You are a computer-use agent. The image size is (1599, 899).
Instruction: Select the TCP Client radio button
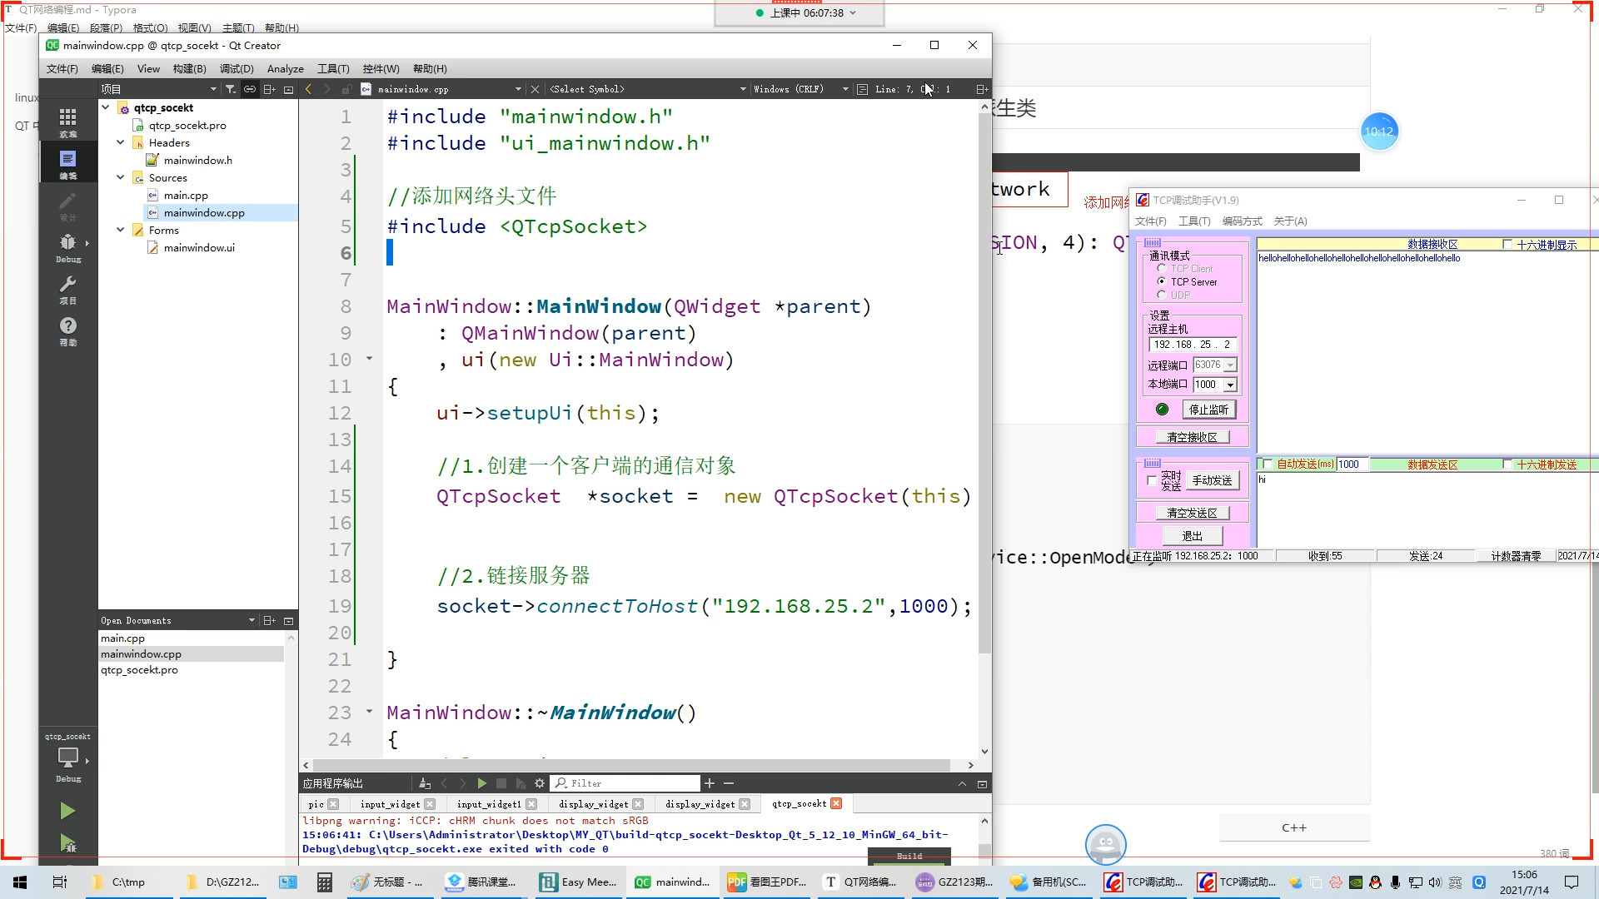(x=1162, y=268)
